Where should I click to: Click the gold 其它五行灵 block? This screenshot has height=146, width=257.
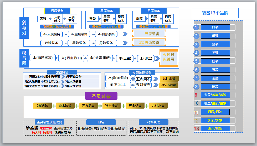(x=169, y=85)
